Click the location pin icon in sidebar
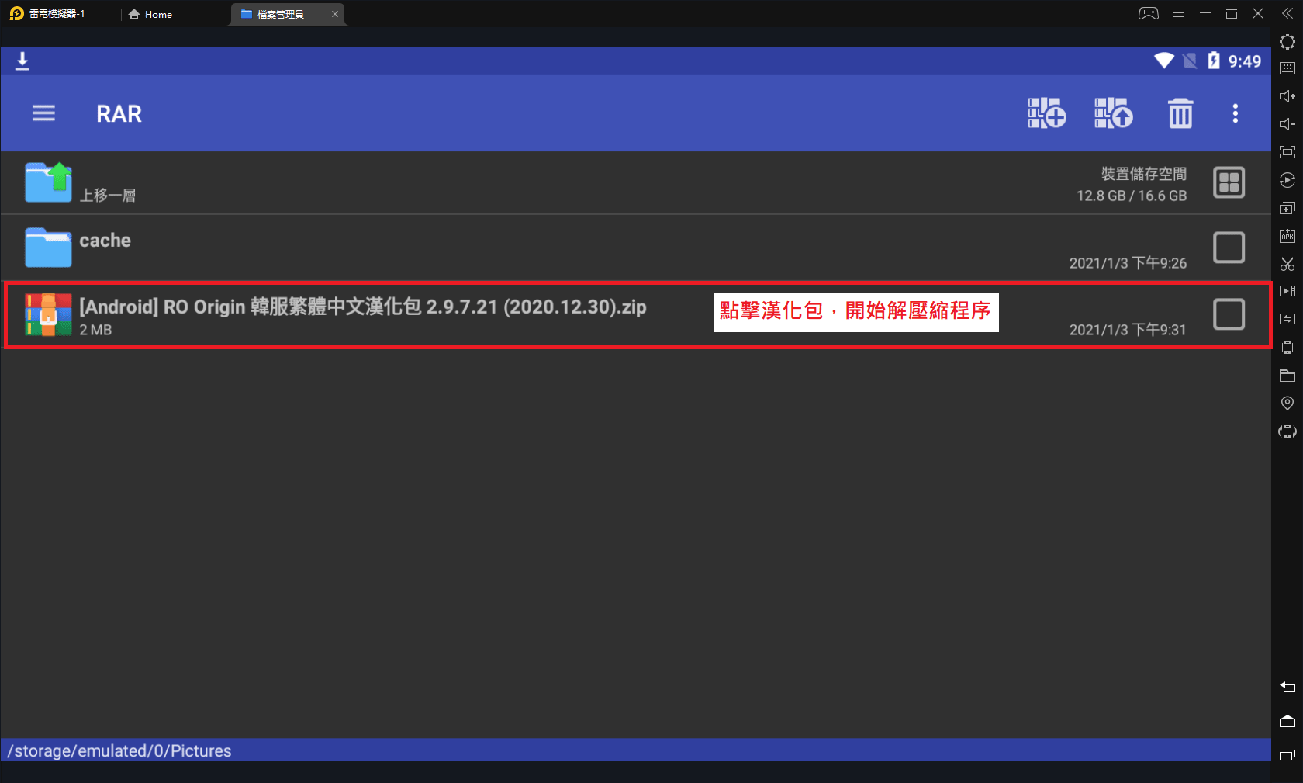This screenshot has width=1303, height=783. (1287, 403)
